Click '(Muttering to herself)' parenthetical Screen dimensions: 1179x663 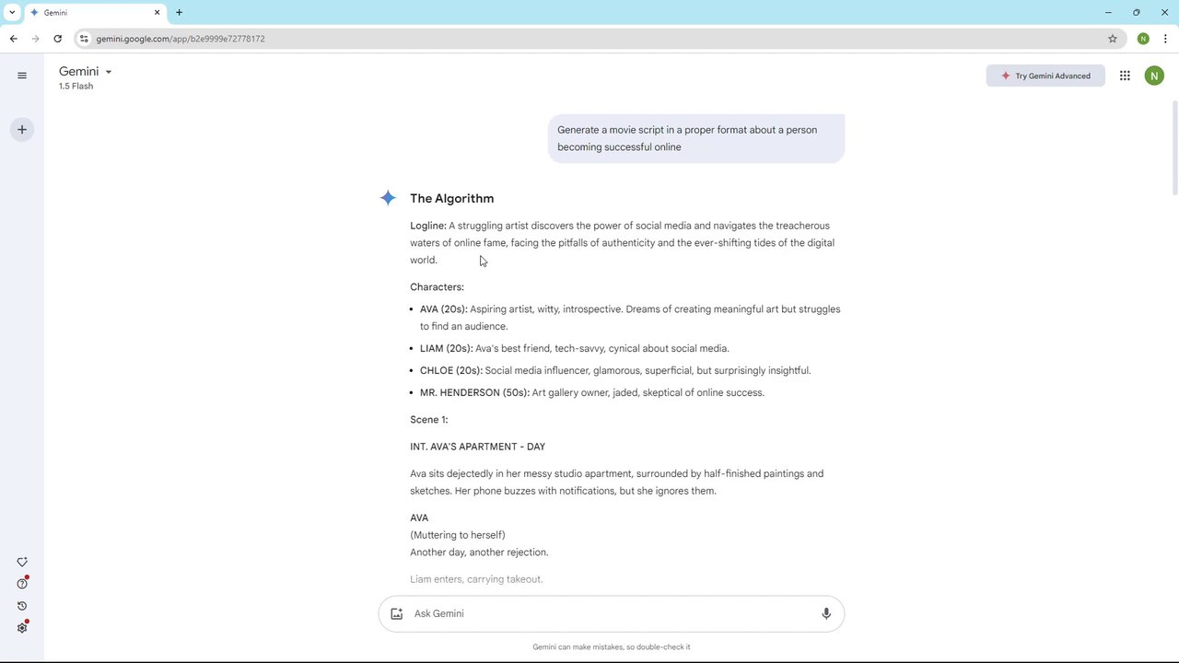(458, 535)
